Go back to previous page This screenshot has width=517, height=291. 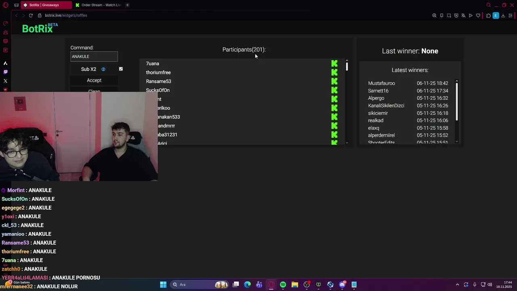(17, 15)
